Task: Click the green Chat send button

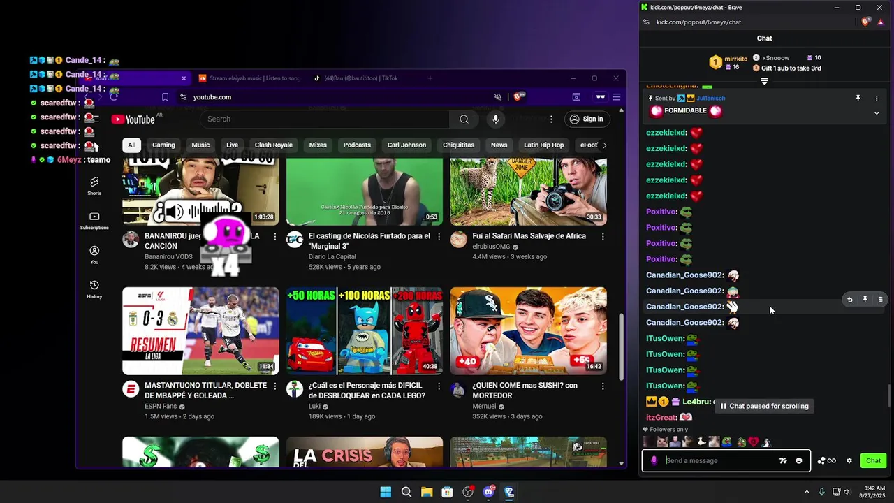Action: click(873, 460)
